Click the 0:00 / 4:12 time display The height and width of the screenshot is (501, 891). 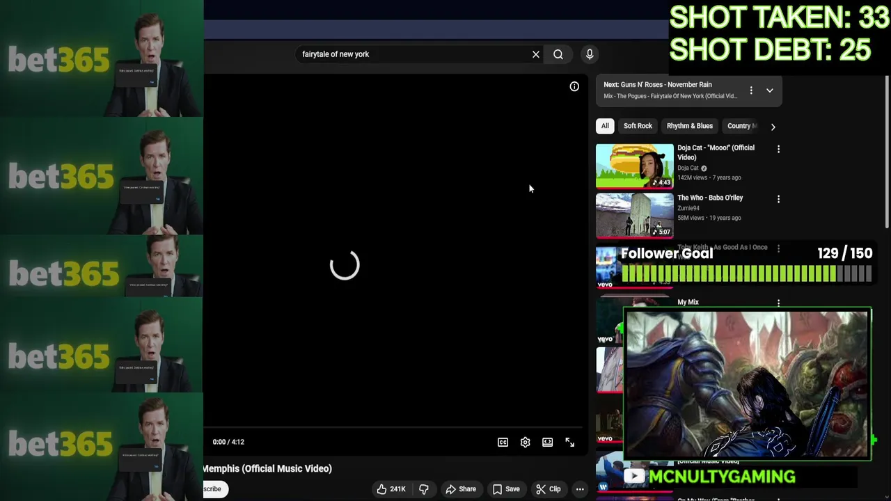[x=228, y=442]
